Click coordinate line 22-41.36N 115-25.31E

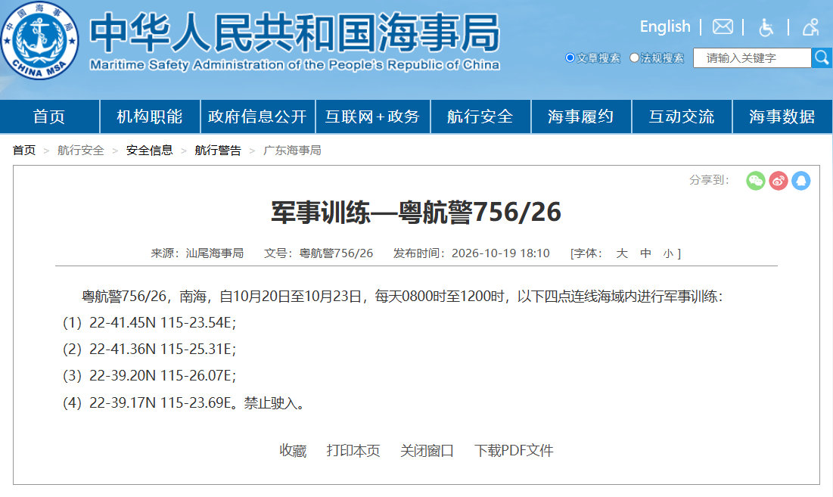click(x=163, y=349)
